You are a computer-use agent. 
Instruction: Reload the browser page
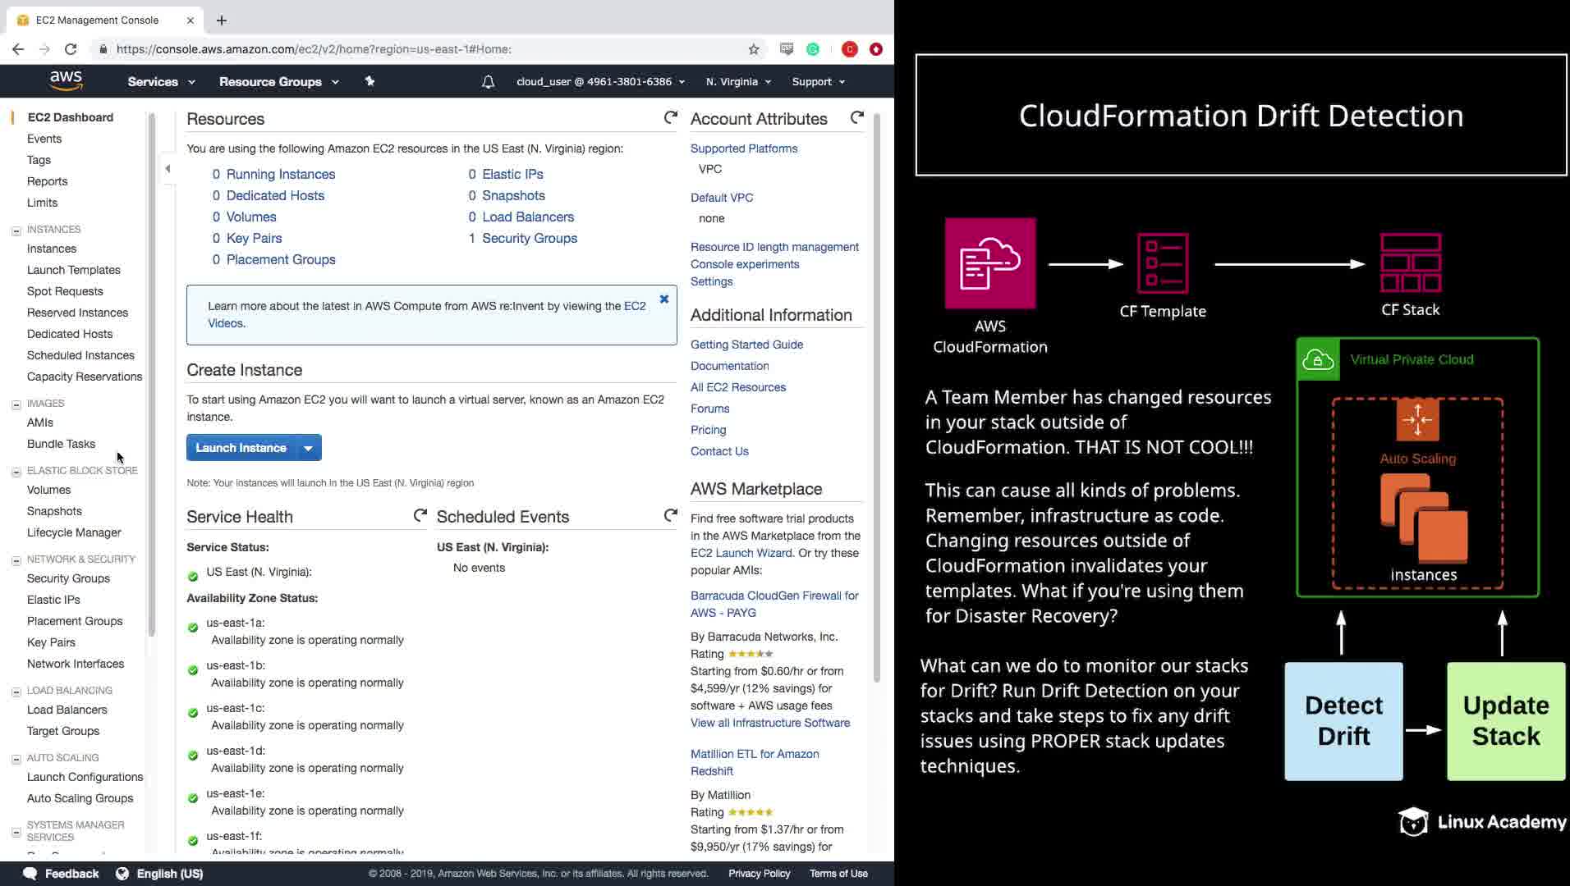point(71,49)
